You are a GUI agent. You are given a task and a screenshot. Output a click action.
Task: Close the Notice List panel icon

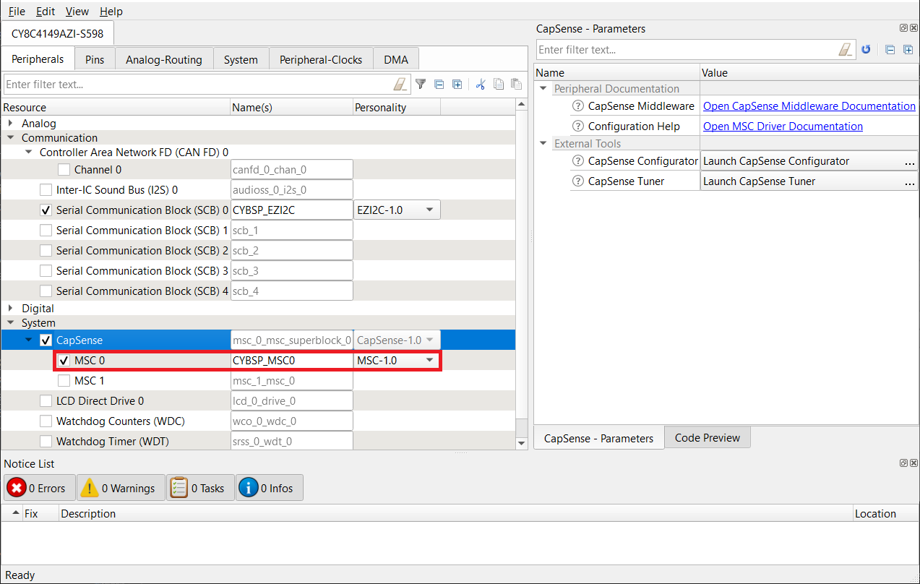(913, 463)
